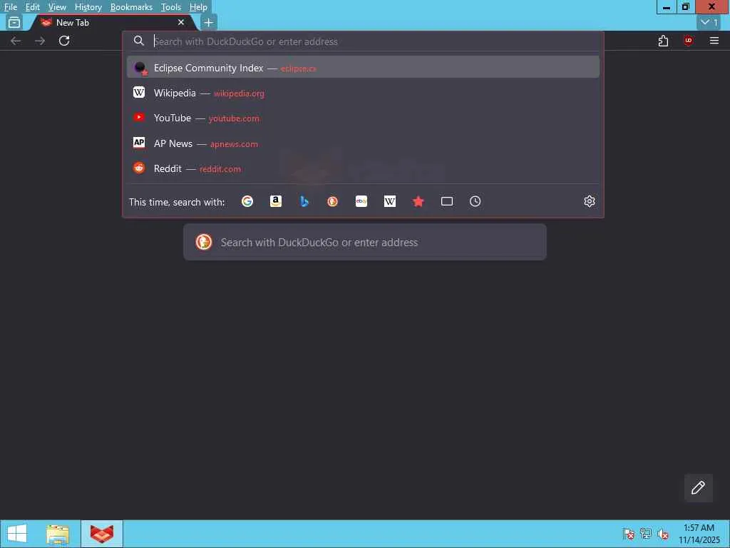Open the View menu

coord(57,7)
